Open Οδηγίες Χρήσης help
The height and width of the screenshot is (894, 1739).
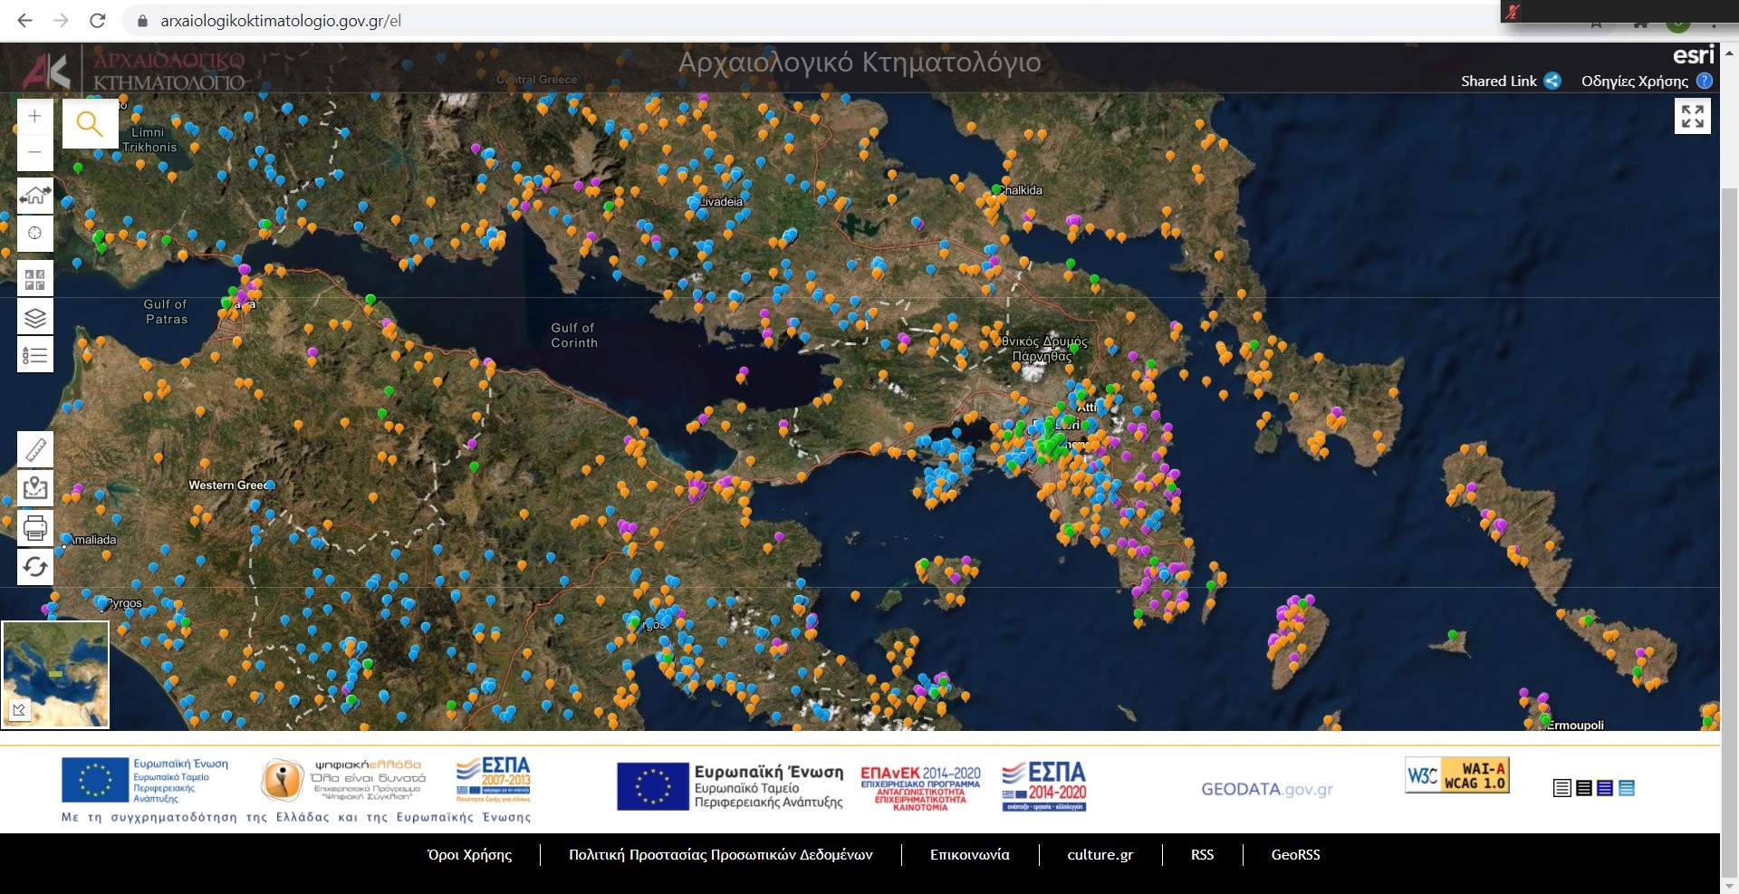[x=1646, y=81]
